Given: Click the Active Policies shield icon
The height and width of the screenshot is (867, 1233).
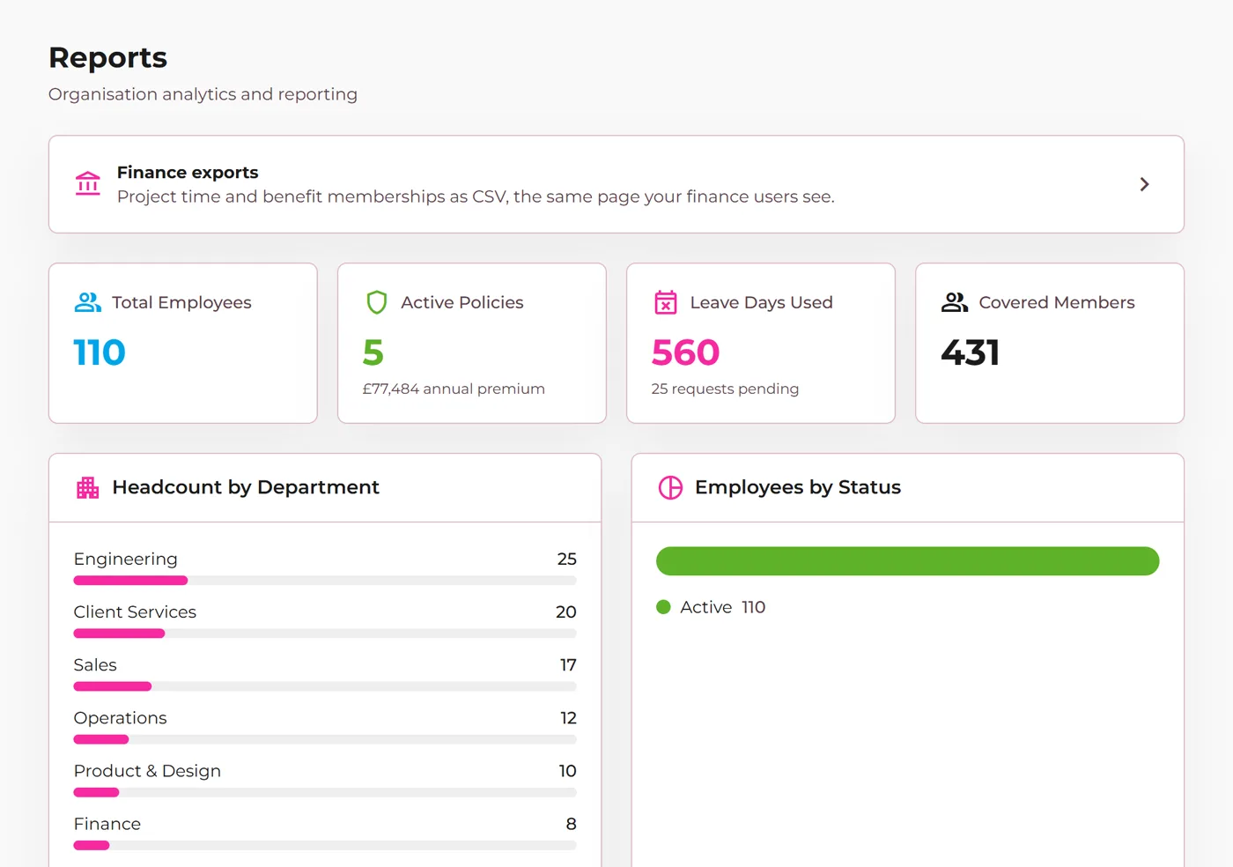Looking at the screenshot, I should point(377,302).
